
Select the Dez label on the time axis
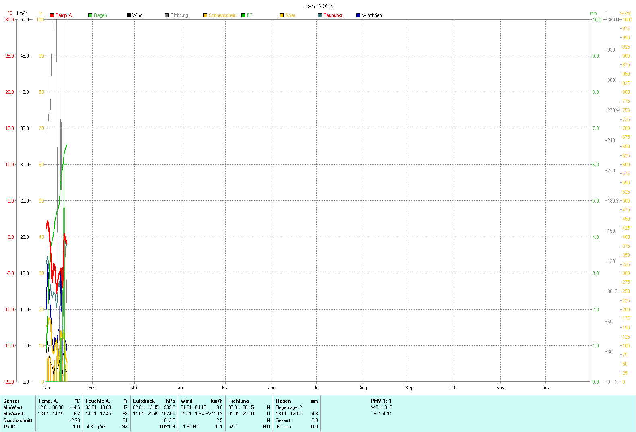545,388
